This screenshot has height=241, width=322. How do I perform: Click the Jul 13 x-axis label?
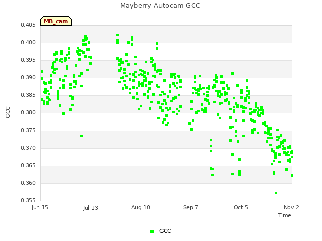(x=91, y=208)
